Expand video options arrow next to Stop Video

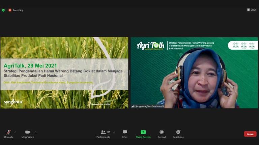pyautogui.click(x=35, y=132)
